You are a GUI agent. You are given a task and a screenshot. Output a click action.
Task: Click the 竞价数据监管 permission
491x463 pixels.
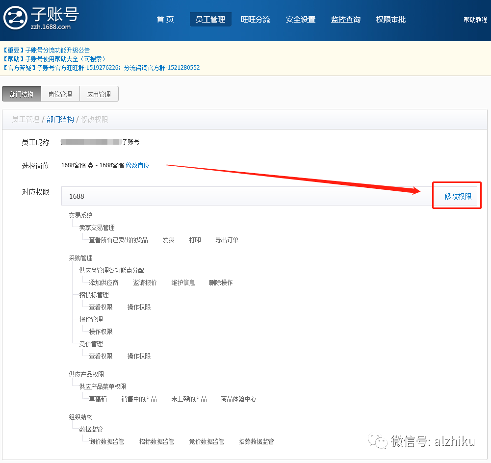click(x=207, y=441)
